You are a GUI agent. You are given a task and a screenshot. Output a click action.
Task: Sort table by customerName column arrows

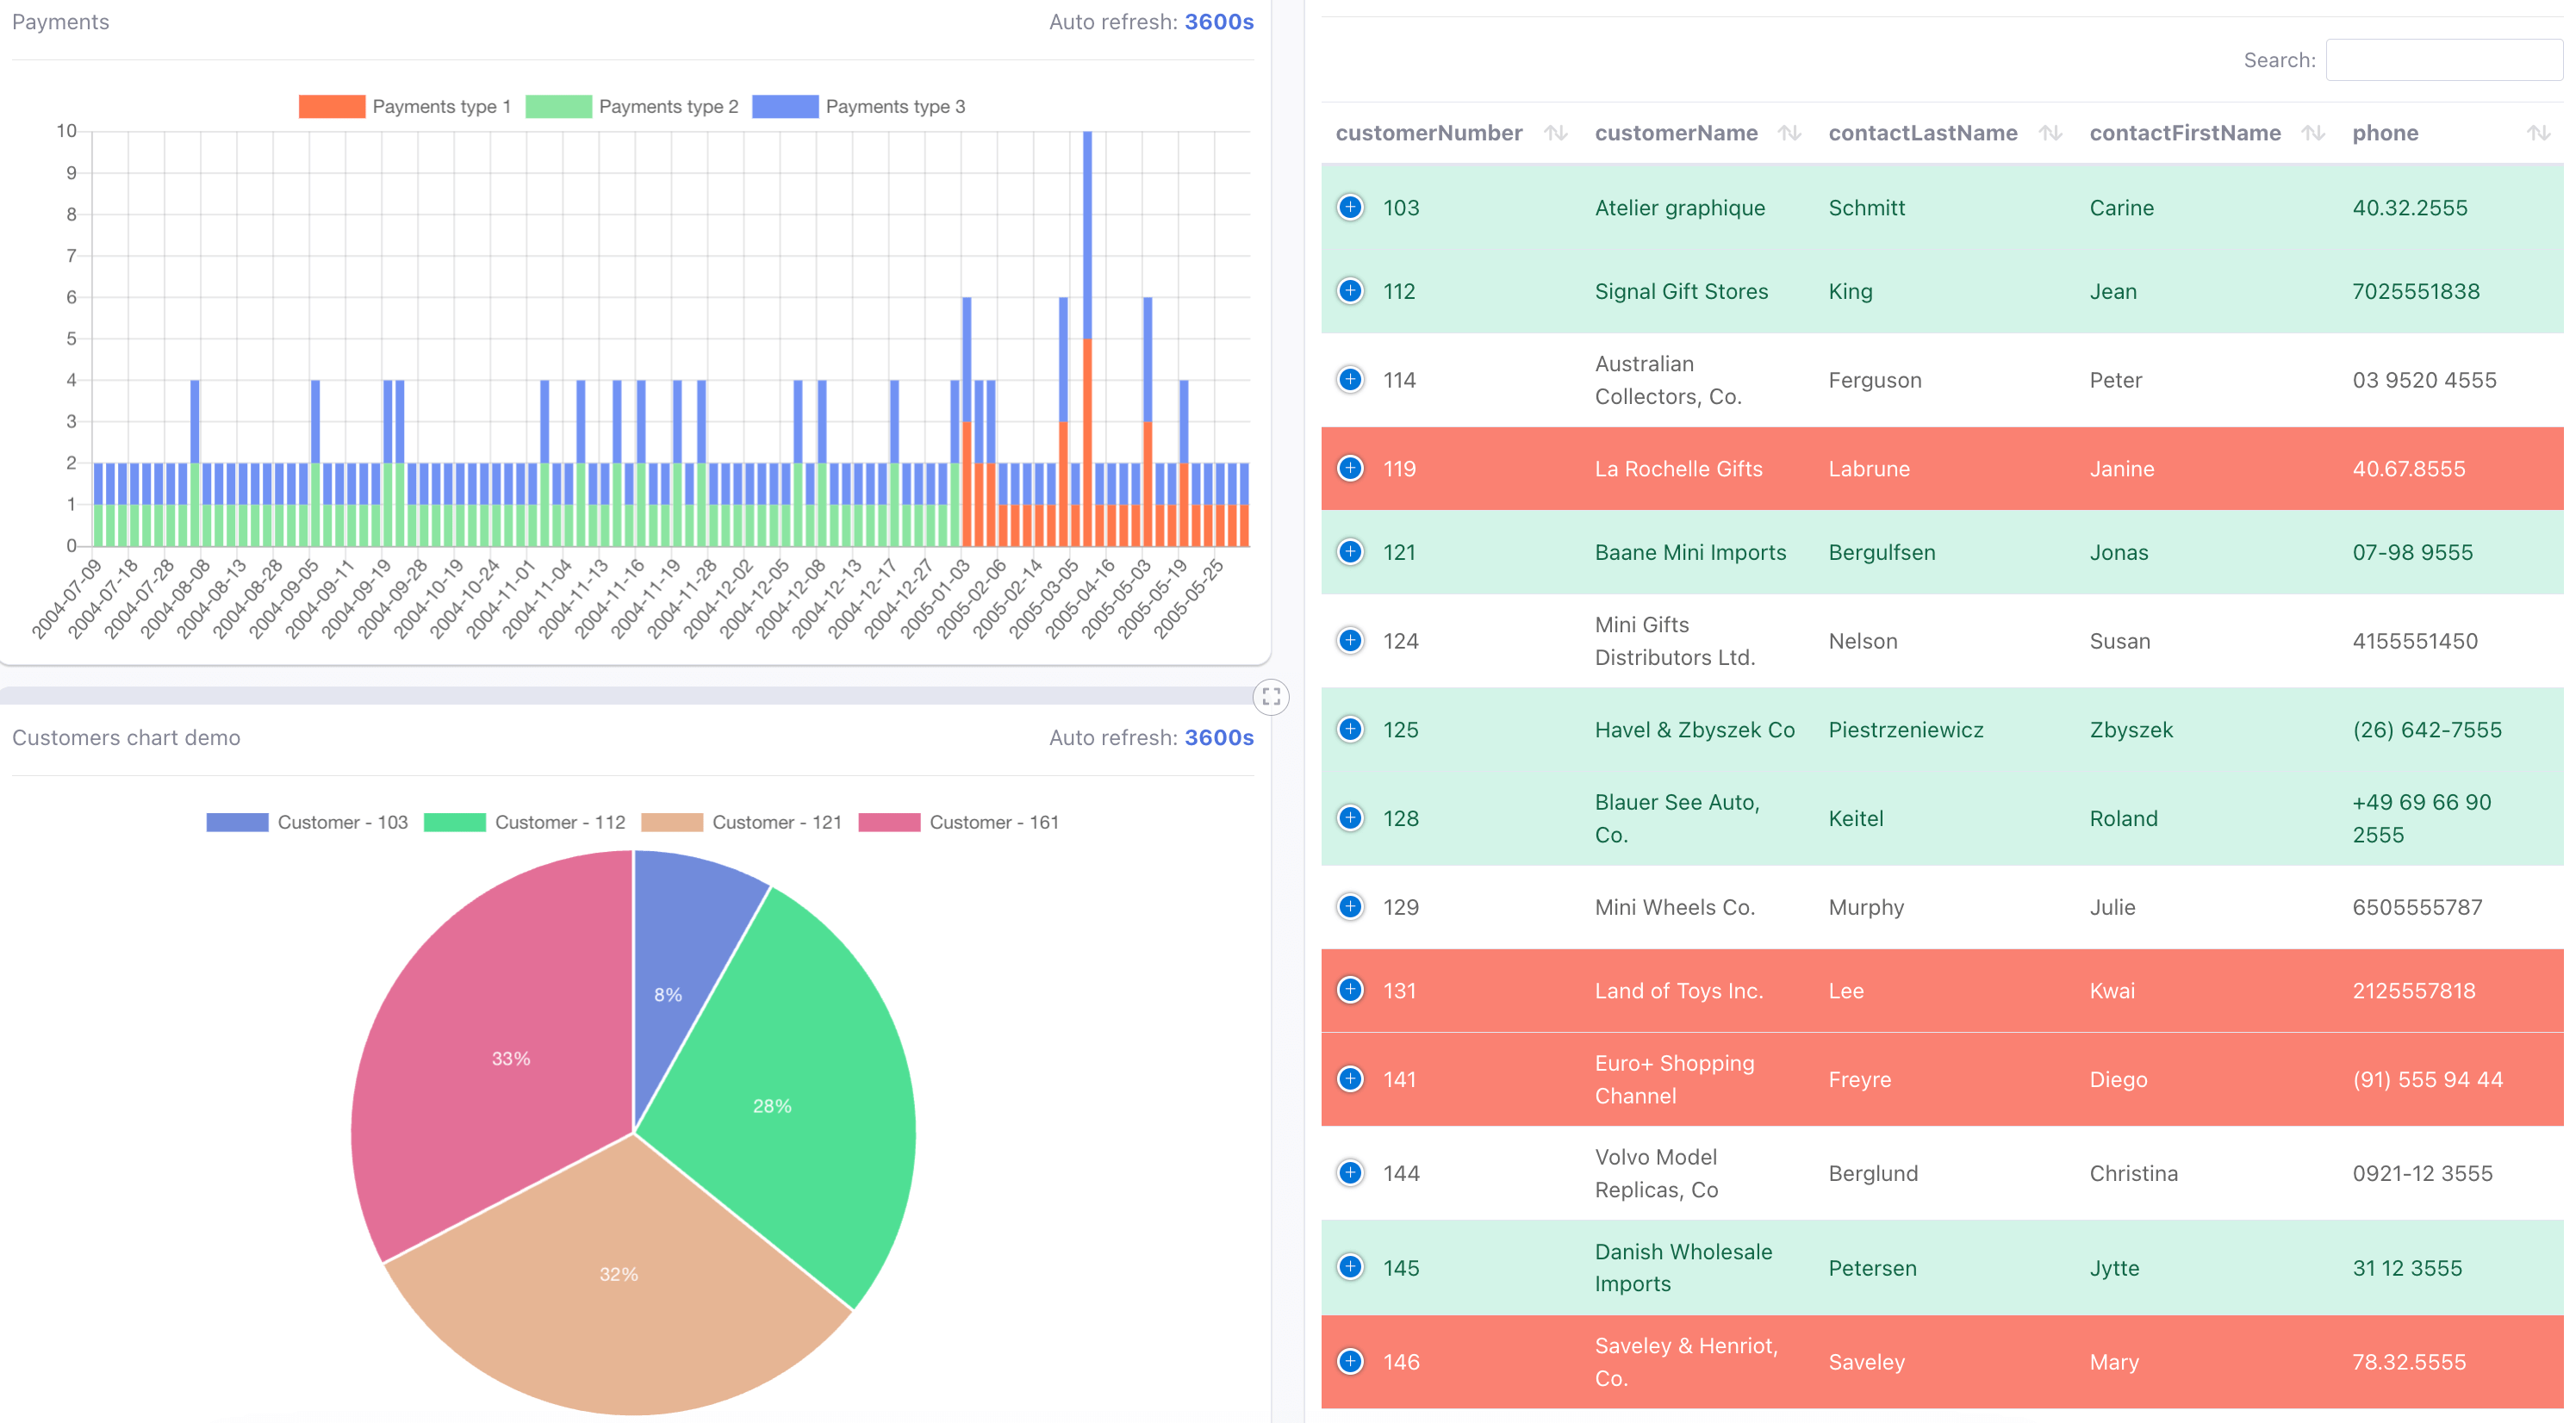[x=1789, y=133]
